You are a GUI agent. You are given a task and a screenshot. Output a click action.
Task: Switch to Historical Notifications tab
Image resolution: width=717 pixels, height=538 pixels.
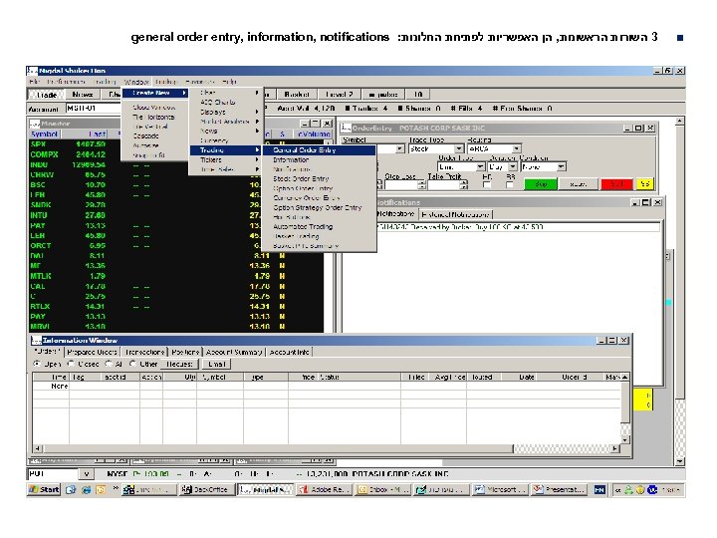455,214
